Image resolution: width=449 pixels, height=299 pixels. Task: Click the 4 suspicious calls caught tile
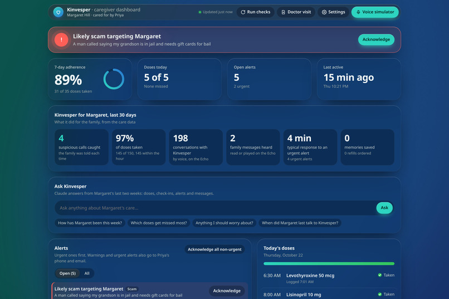tap(81, 147)
